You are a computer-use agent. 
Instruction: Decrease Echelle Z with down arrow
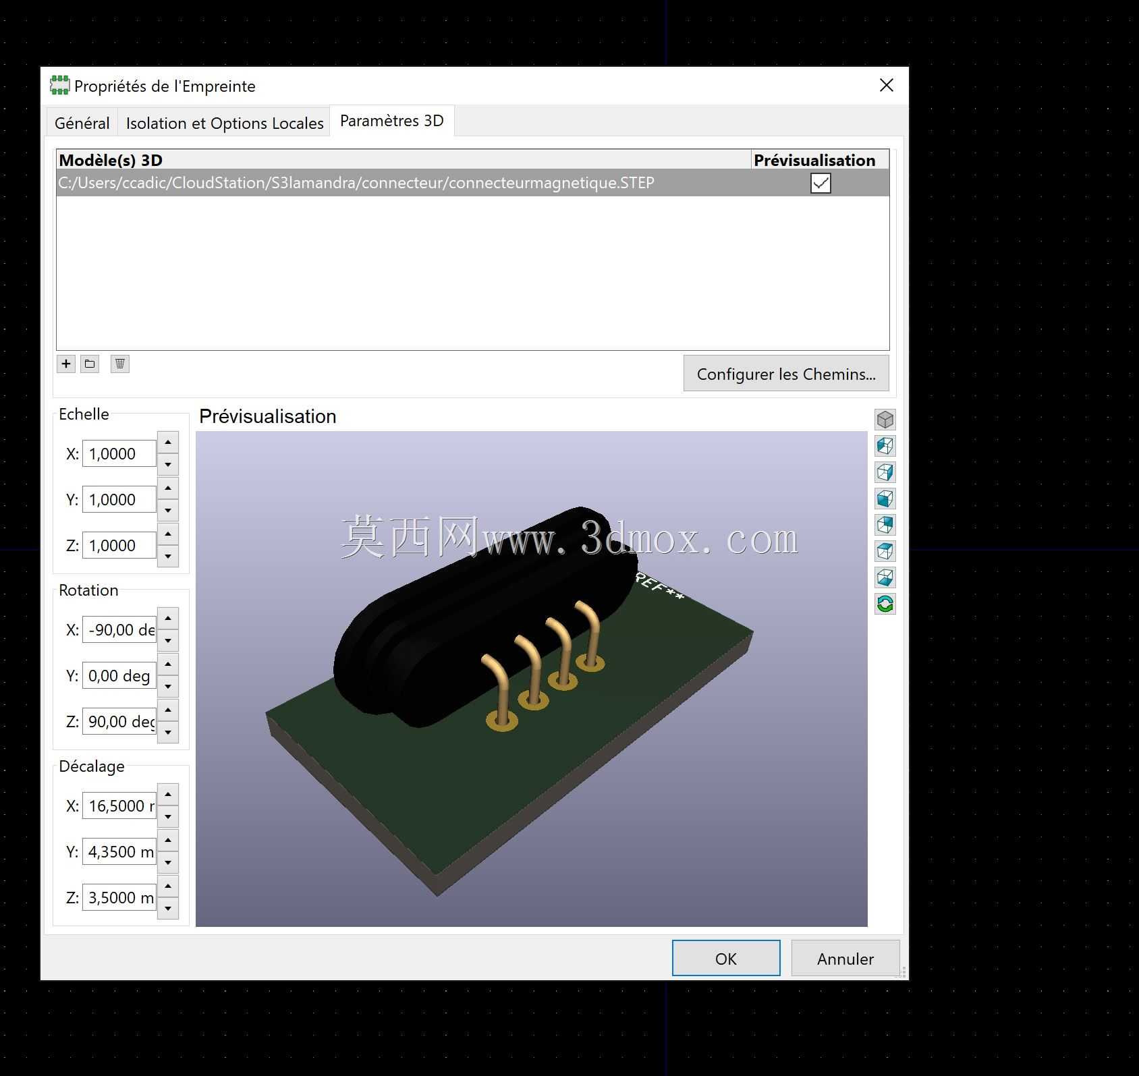coord(168,556)
